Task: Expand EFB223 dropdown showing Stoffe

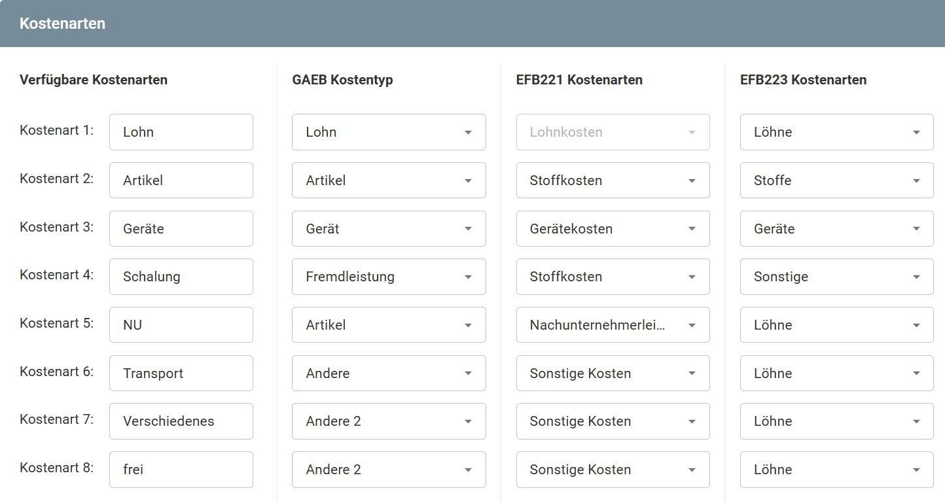Action: (x=836, y=181)
